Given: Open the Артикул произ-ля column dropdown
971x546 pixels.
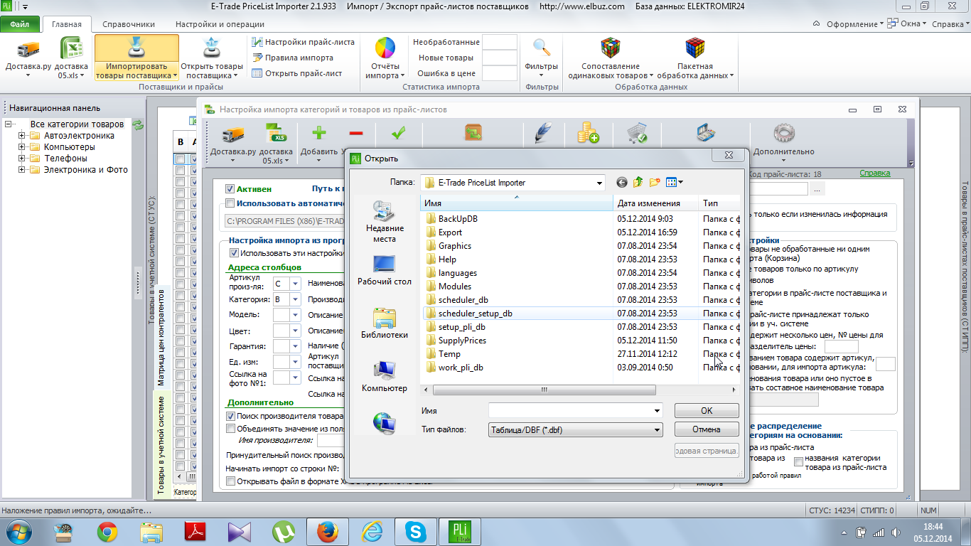Looking at the screenshot, I should pyautogui.click(x=295, y=284).
